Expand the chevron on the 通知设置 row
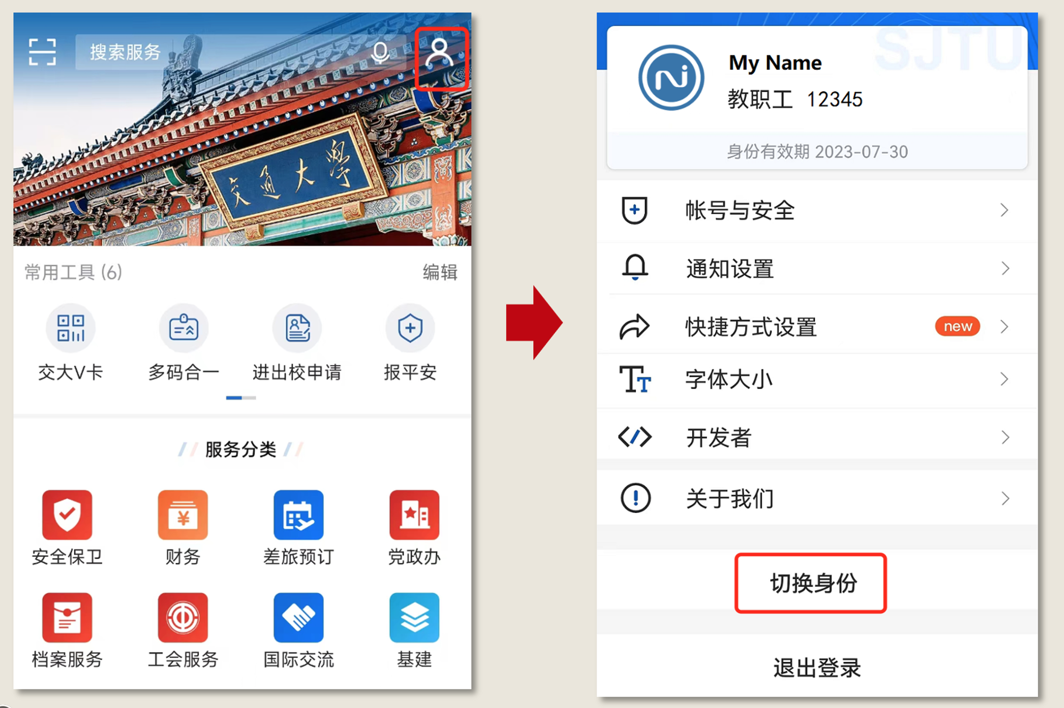The width and height of the screenshot is (1064, 708). 1005,269
